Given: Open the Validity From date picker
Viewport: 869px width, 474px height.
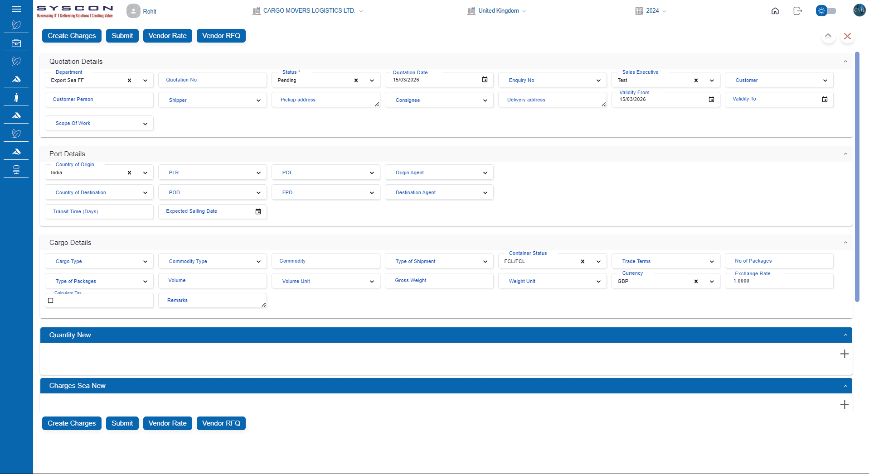Looking at the screenshot, I should (711, 99).
